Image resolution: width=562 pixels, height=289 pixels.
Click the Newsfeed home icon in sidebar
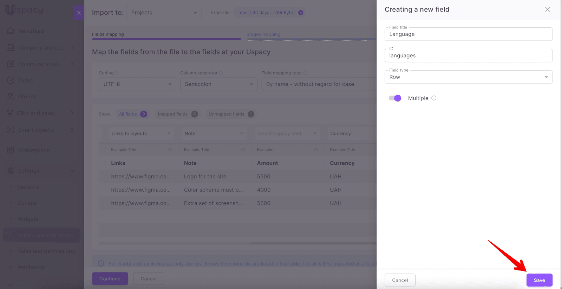(x=11, y=31)
